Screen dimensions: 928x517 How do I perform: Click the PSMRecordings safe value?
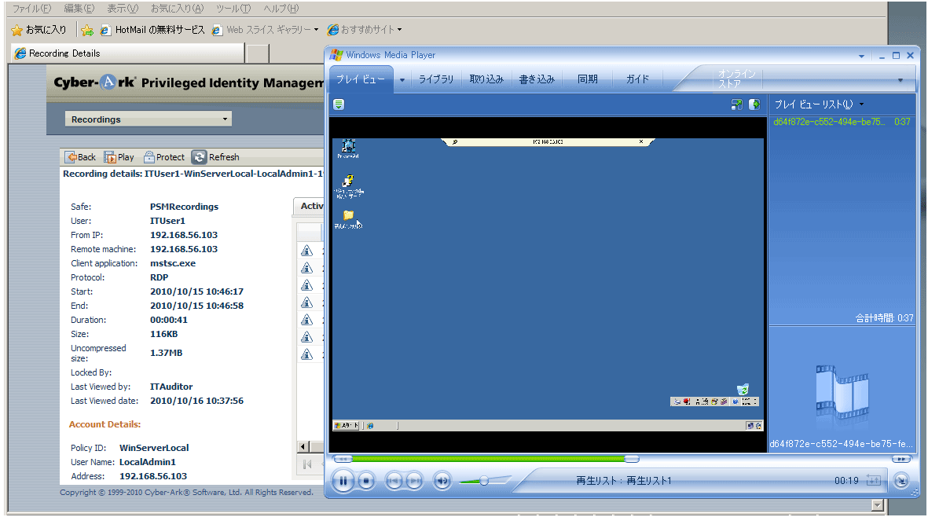(x=184, y=207)
